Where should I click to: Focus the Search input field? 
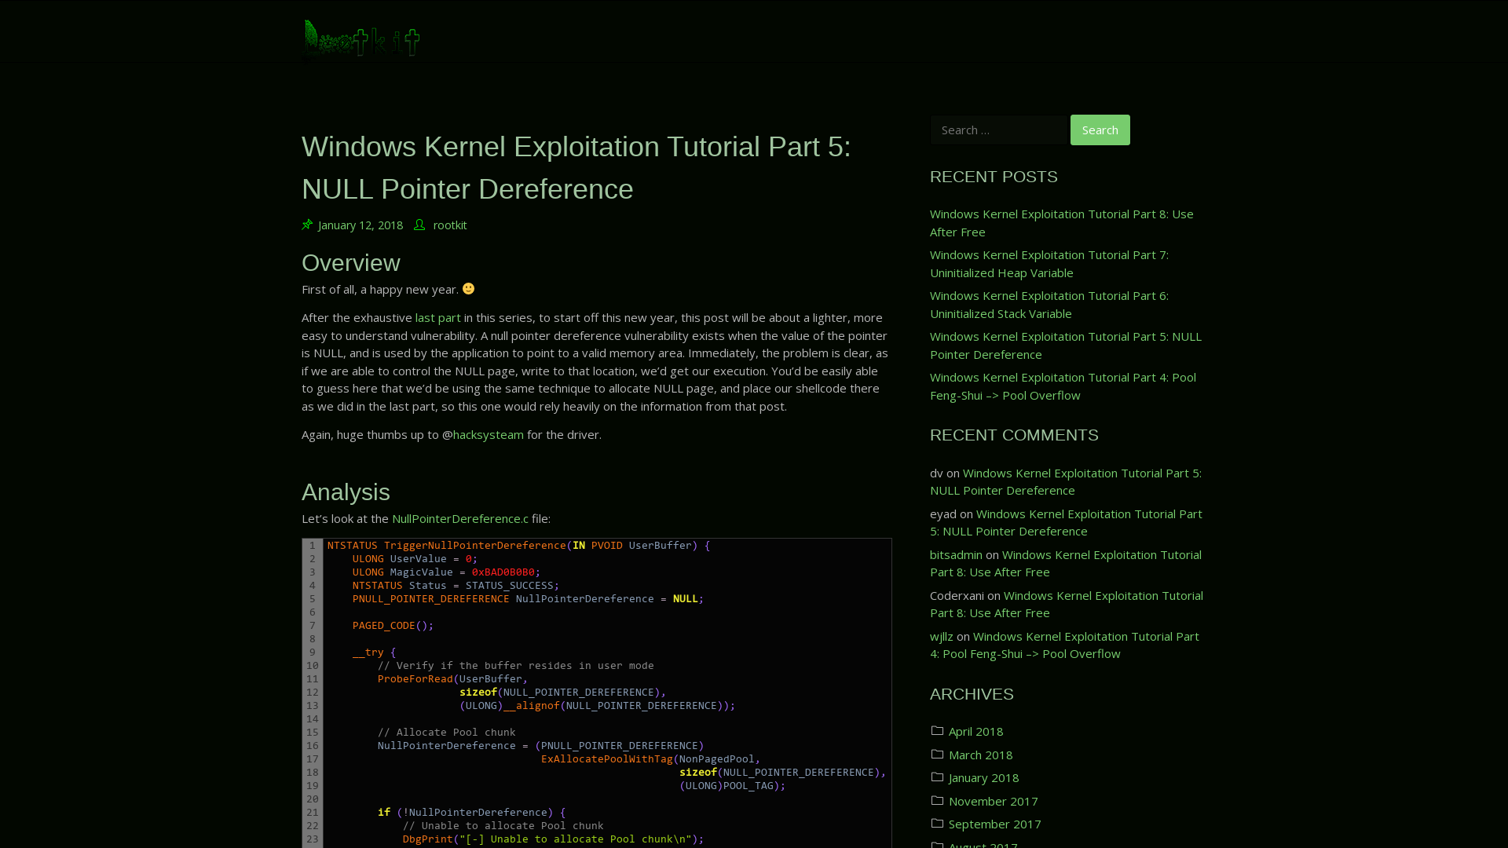[x=999, y=130]
